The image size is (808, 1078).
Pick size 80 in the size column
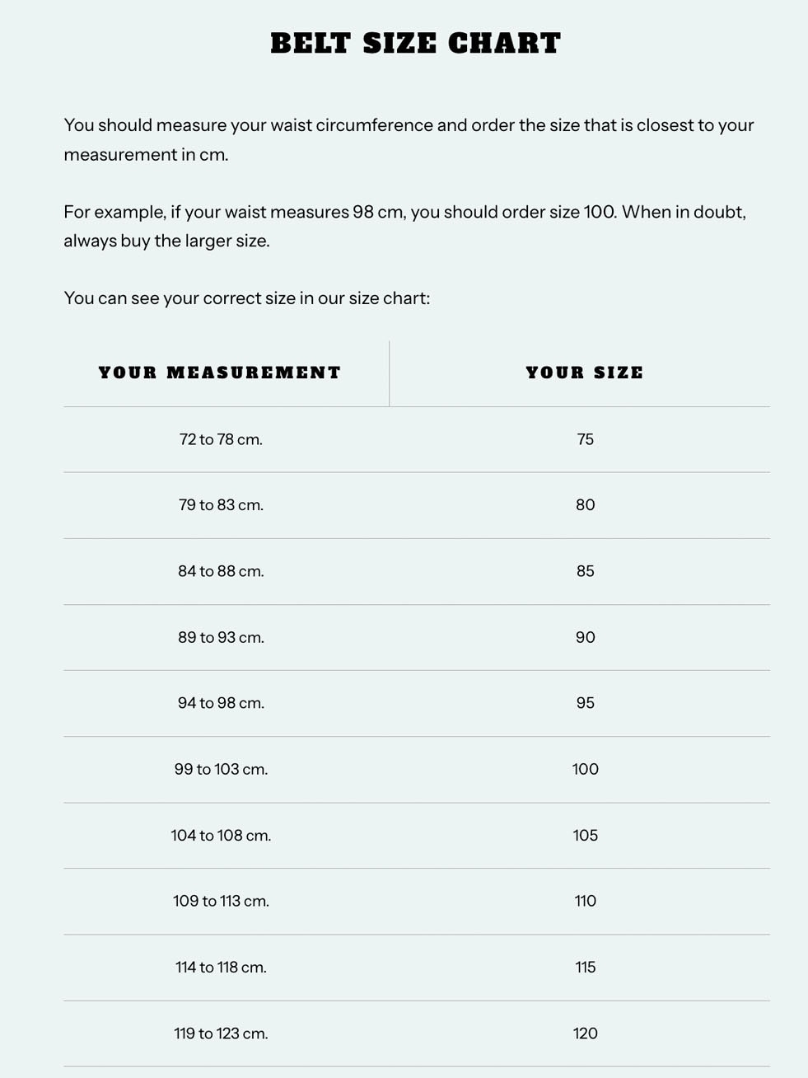(585, 505)
